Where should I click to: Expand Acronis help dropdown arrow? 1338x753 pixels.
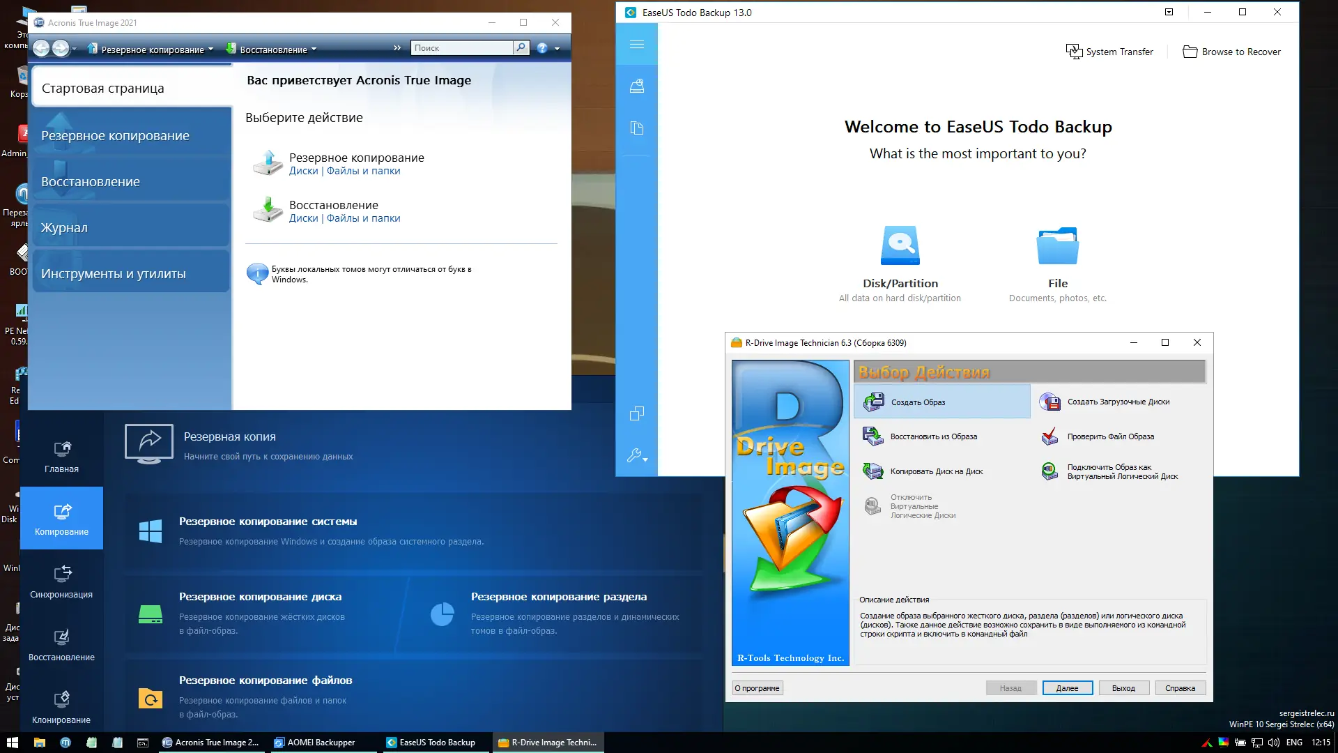pos(557,49)
